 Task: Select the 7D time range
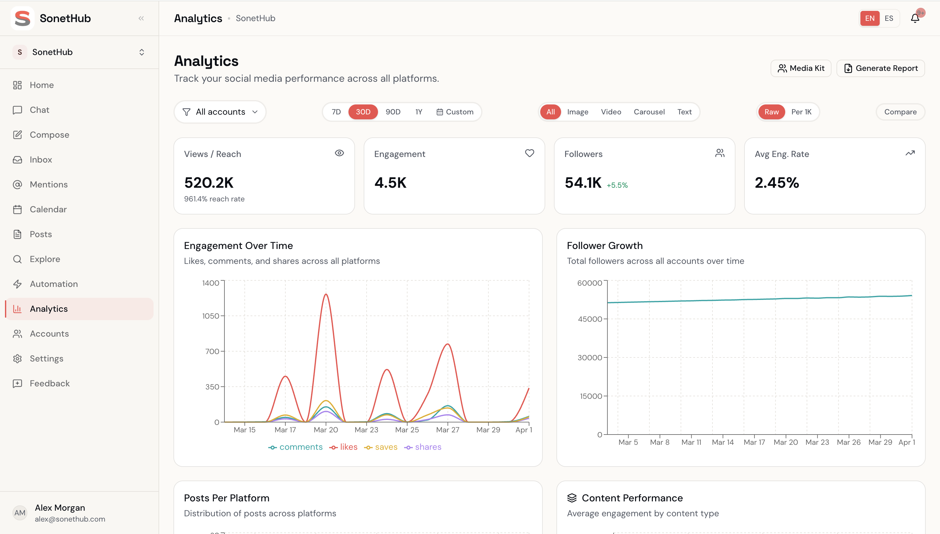point(336,112)
